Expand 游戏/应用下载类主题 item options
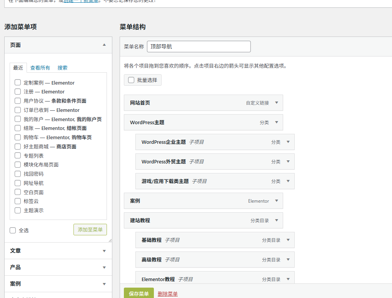Screen dimensions: 392x298 click(x=288, y=181)
